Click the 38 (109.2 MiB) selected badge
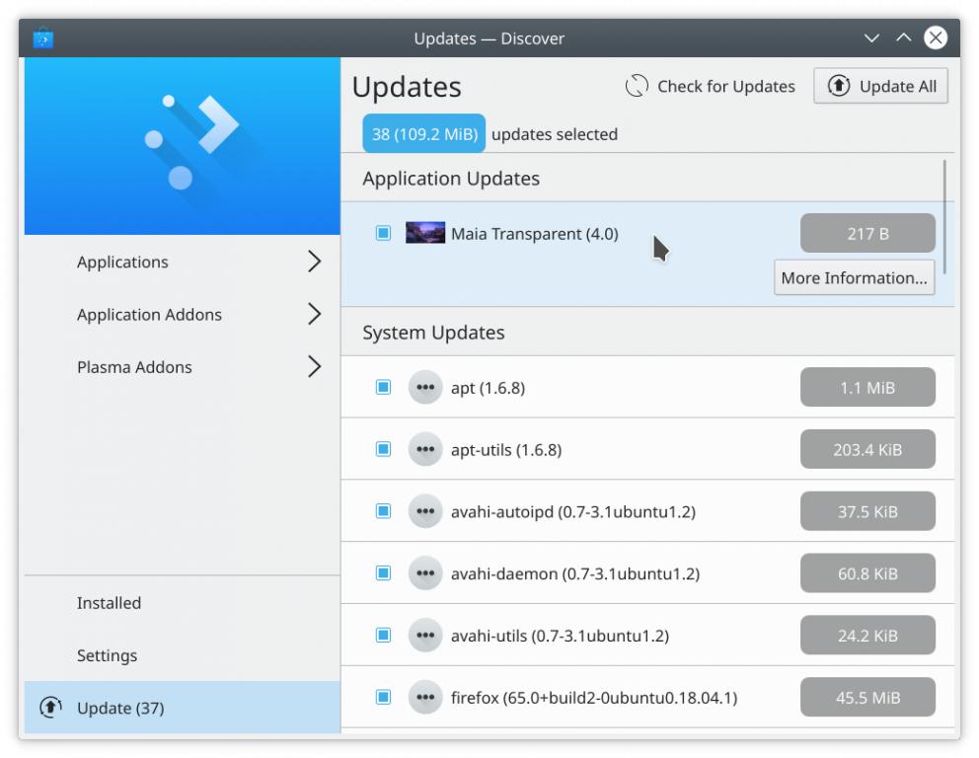The height and width of the screenshot is (758, 979). click(424, 133)
